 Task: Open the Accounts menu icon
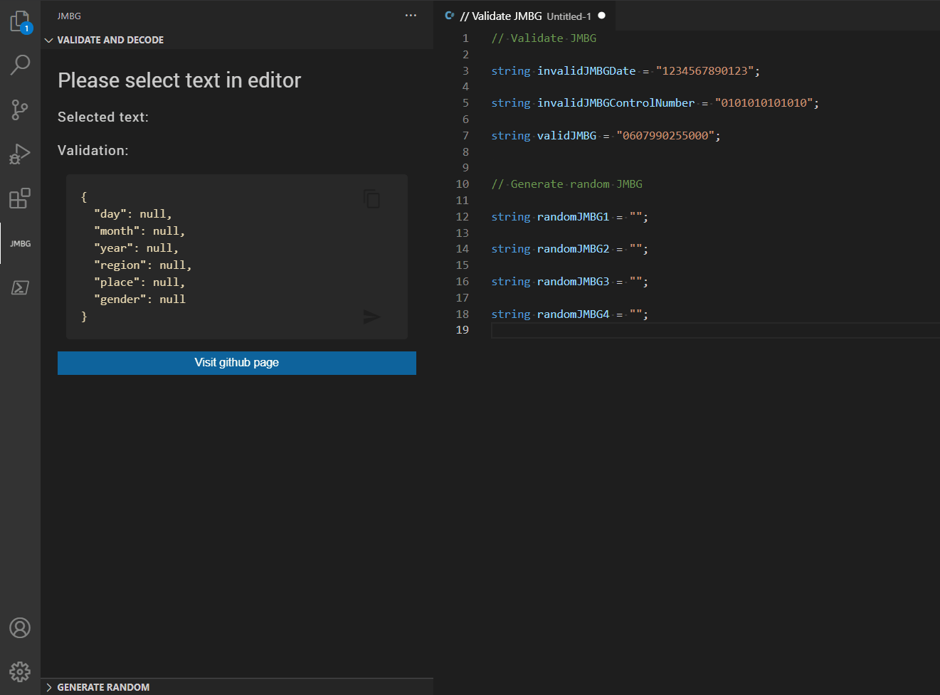coord(20,627)
